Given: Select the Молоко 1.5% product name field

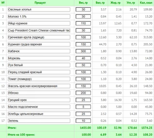Looking at the screenshot, I should click(x=39, y=16).
